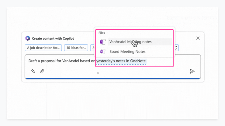Pick the "A job description for..." suggestion
The image size is (225, 126).
pyautogui.click(x=43, y=48)
